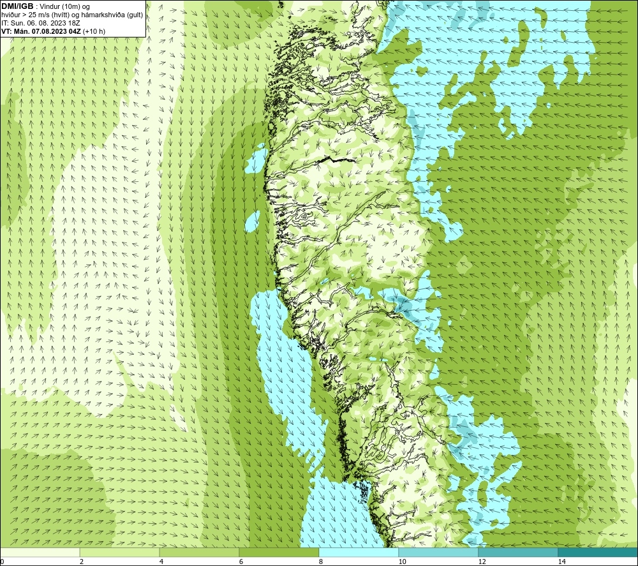Screen dimensions: 638x566
Task: Click the 10–12 m/s cyan scale segment
Action: pyautogui.click(x=439, y=552)
